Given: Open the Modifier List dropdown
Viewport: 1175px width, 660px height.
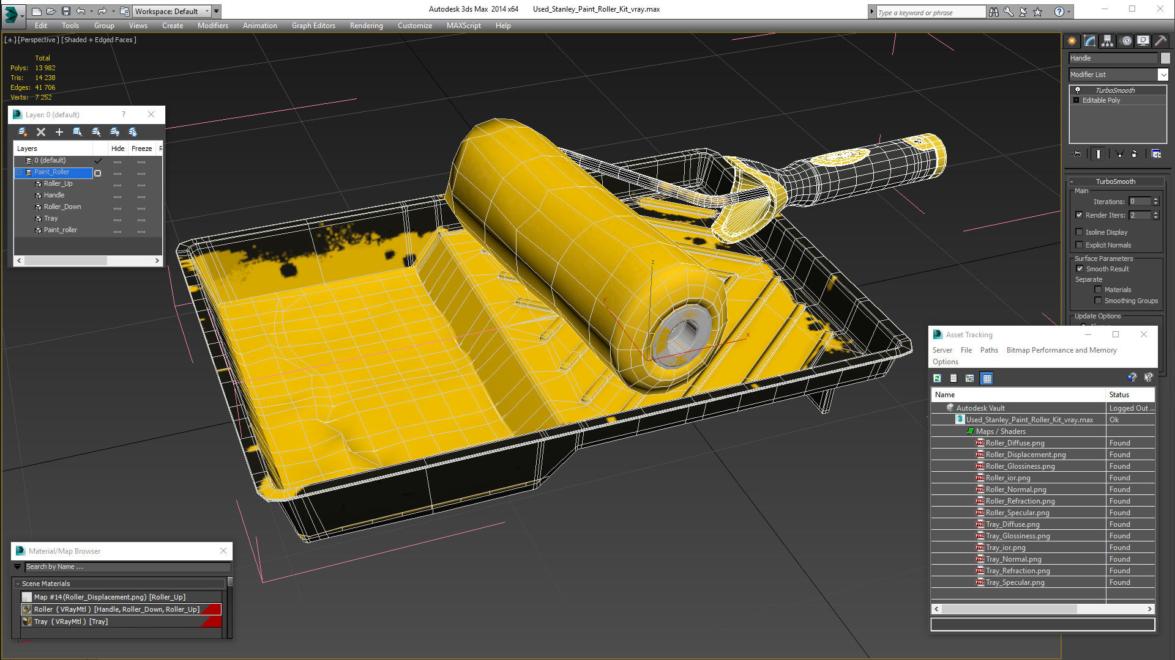Looking at the screenshot, I should (1163, 75).
